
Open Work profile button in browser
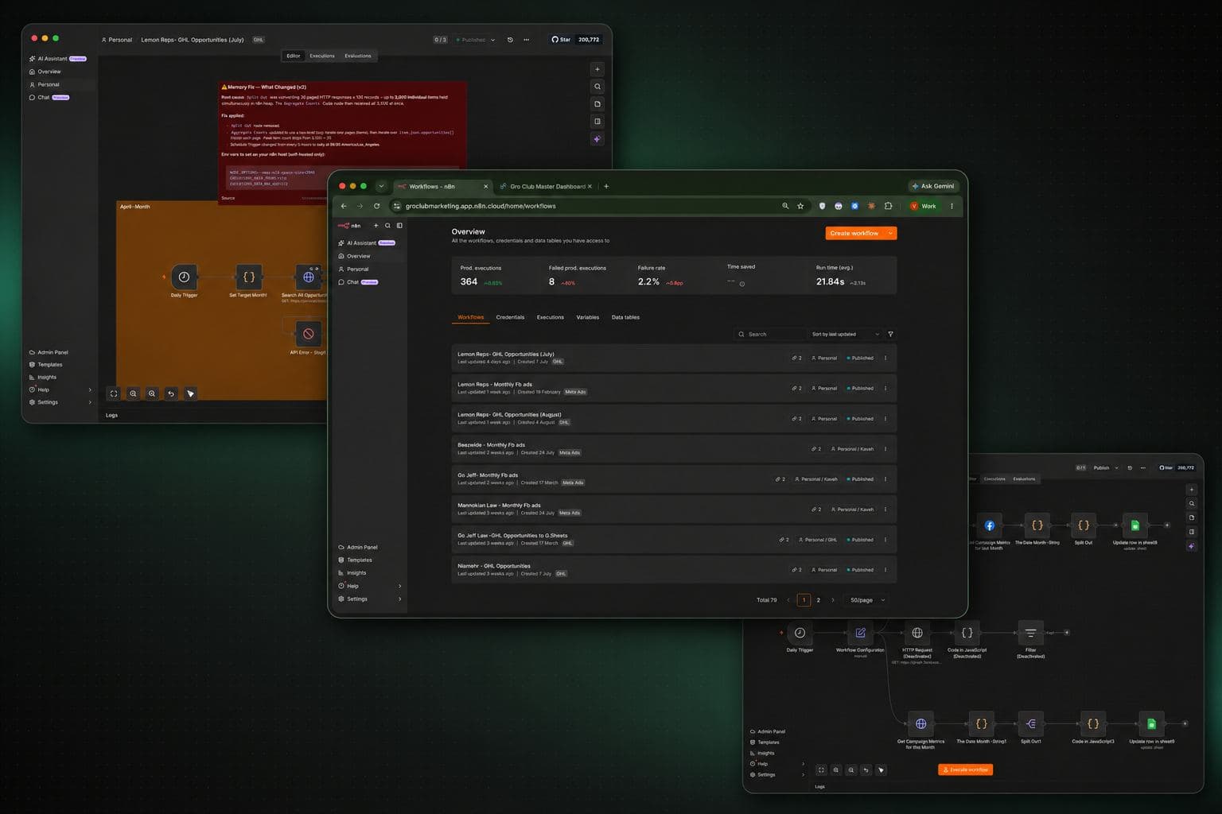coord(924,206)
